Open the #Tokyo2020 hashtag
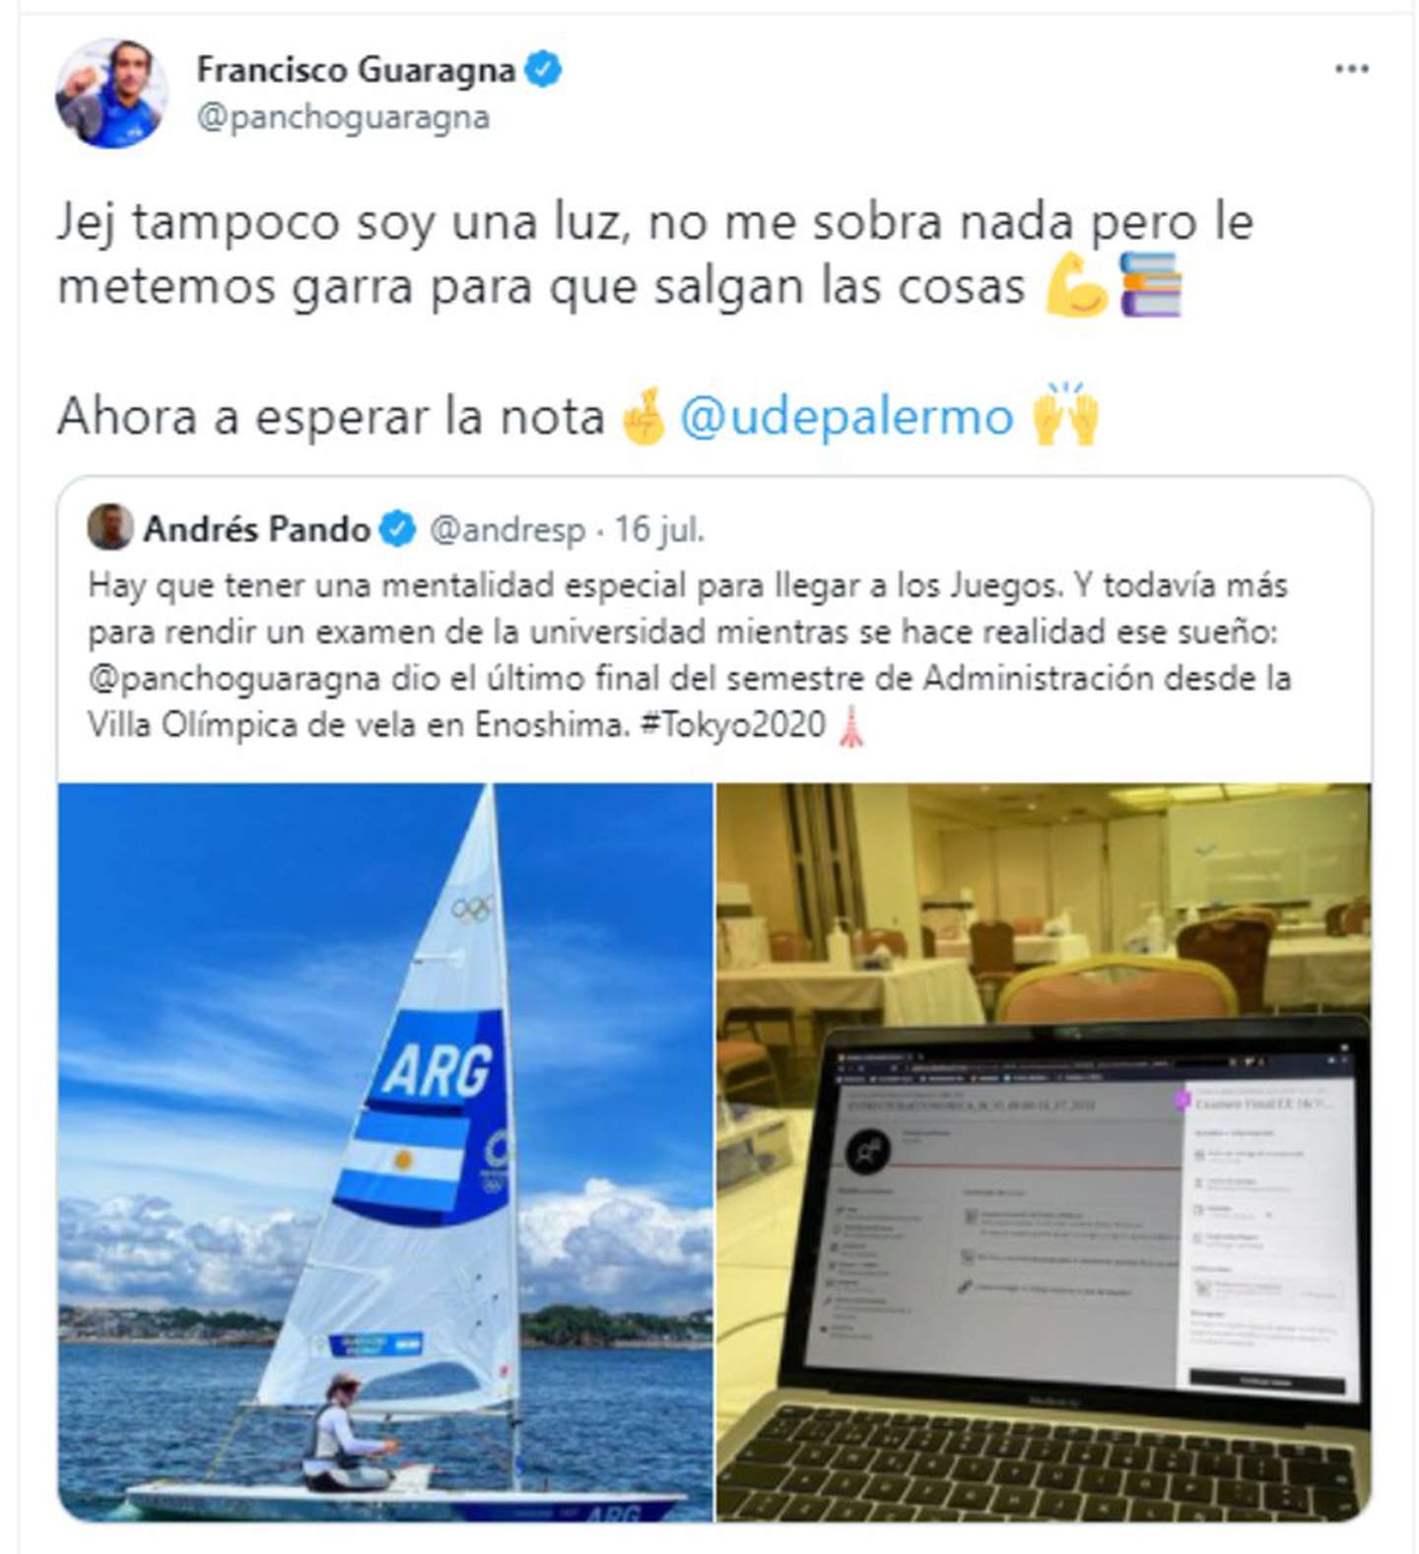This screenshot has height=1554, width=1419. pos(732,725)
